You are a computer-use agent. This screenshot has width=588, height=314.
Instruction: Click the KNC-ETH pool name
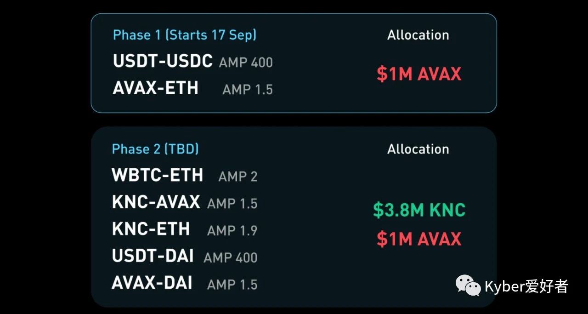click(151, 228)
